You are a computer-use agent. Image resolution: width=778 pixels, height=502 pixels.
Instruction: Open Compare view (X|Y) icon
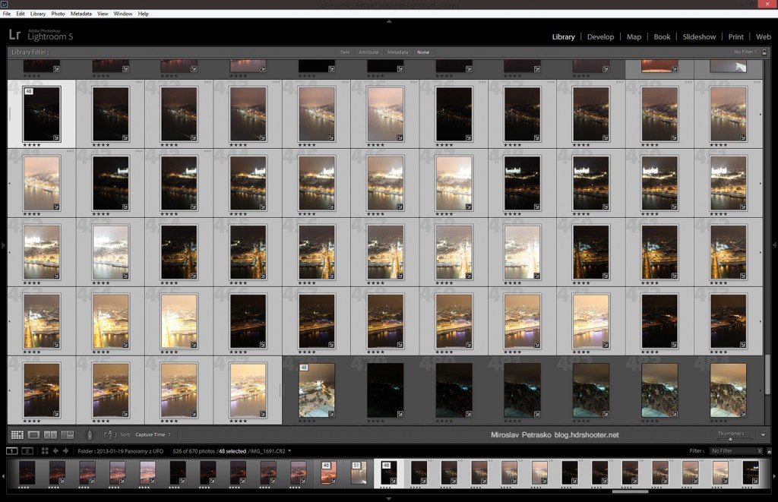pos(50,434)
